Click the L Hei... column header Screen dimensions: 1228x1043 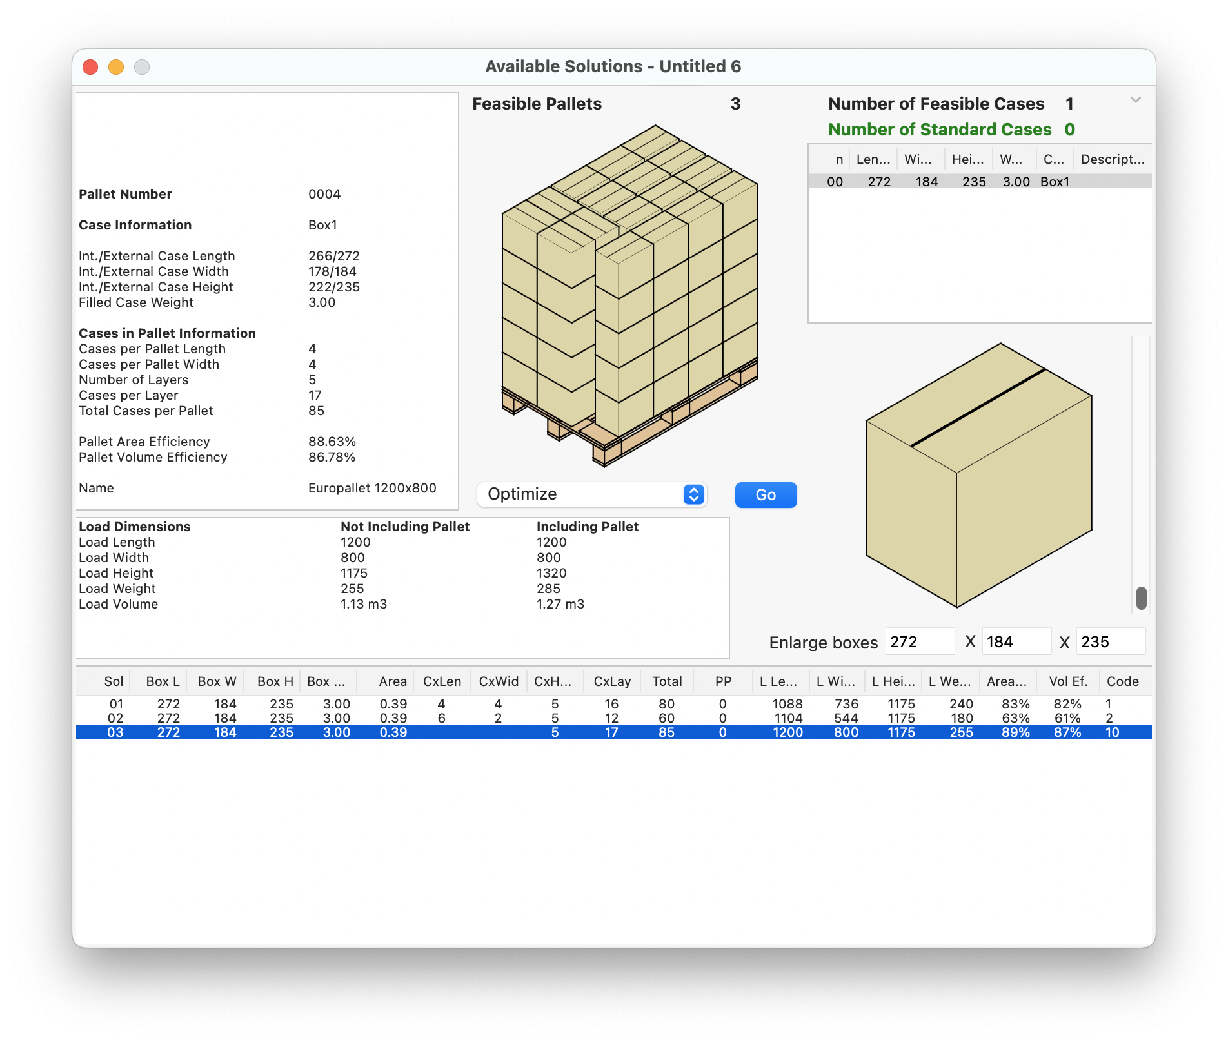[x=893, y=681]
